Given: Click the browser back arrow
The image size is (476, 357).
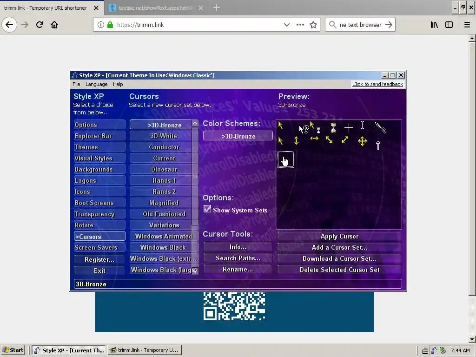Looking at the screenshot, I should click(x=9, y=25).
